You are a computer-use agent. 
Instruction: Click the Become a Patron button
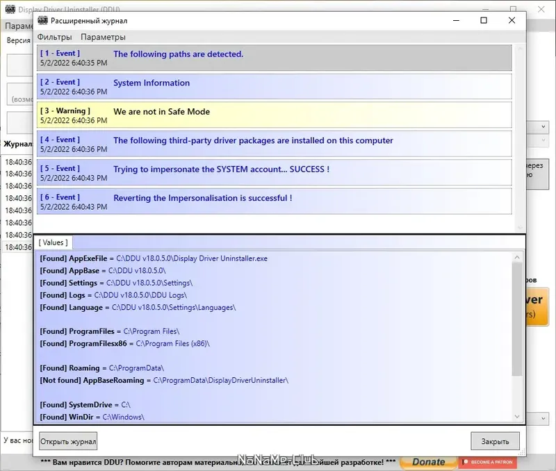488,462
